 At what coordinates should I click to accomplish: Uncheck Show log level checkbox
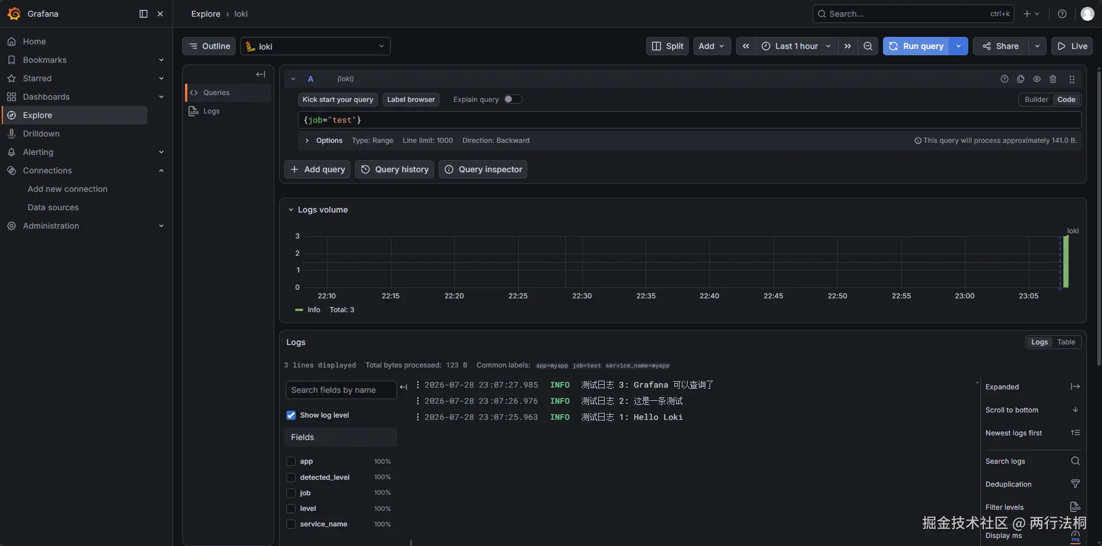[291, 415]
